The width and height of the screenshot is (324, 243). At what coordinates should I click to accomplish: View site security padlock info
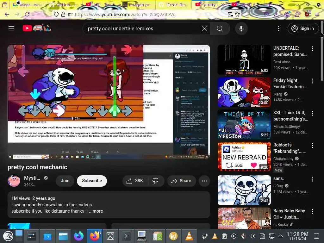tap(63, 14)
